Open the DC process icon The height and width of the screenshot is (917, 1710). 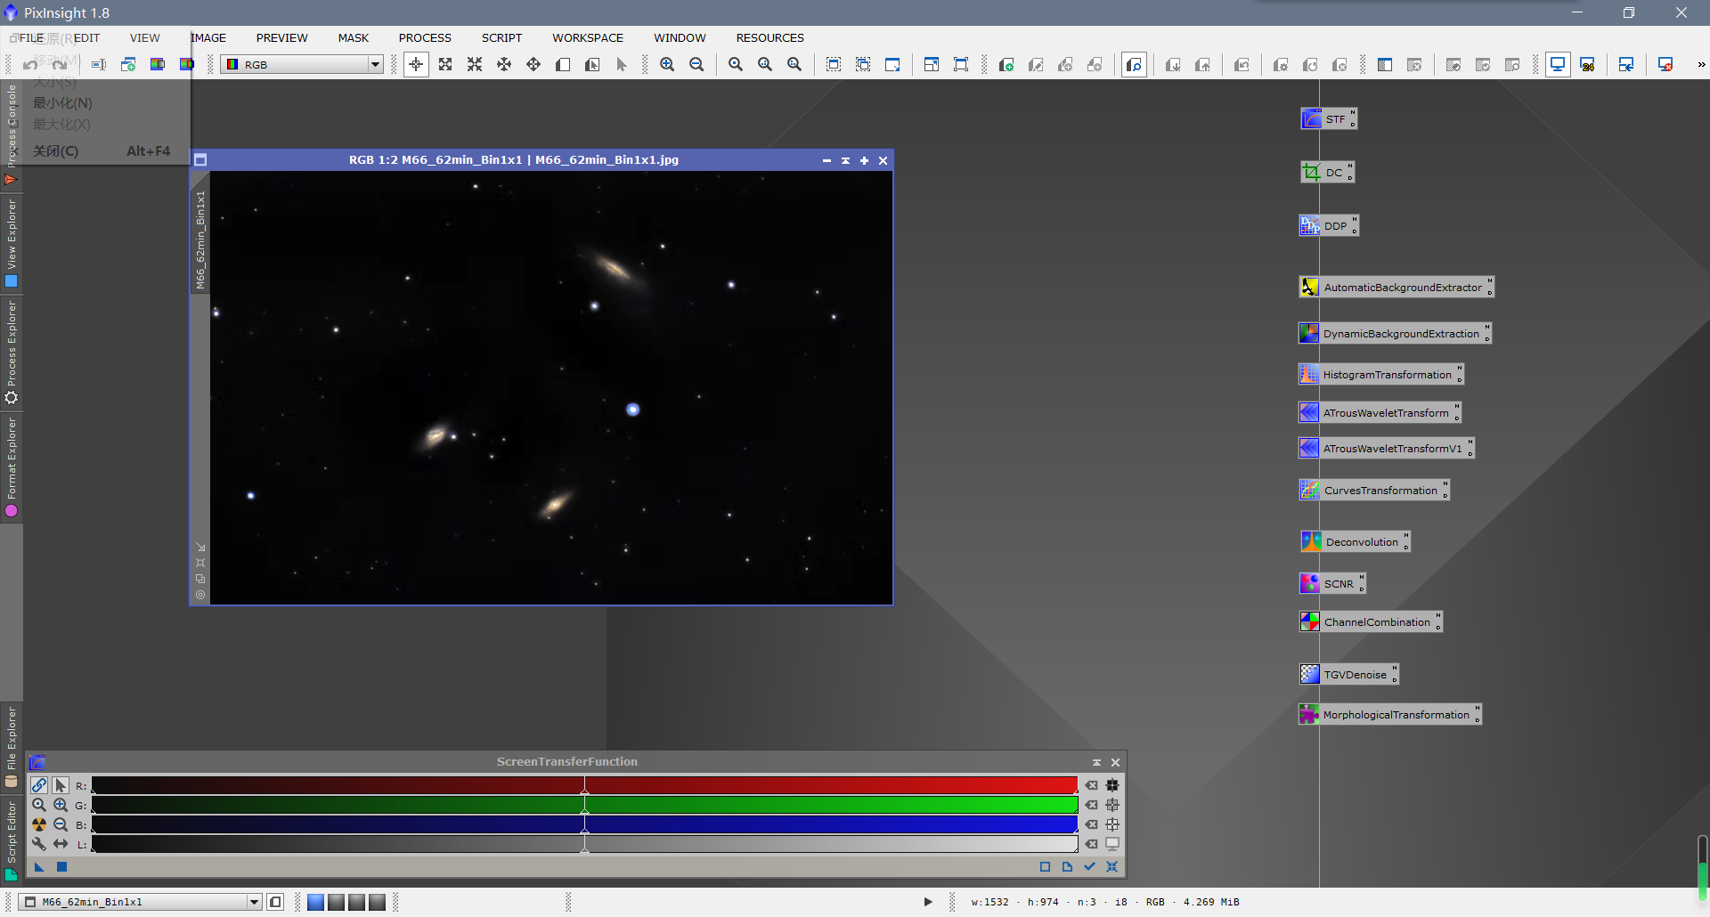(1327, 172)
